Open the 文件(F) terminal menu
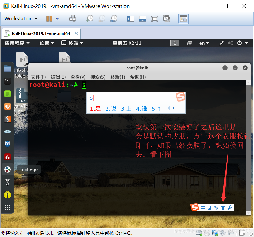 point(38,77)
